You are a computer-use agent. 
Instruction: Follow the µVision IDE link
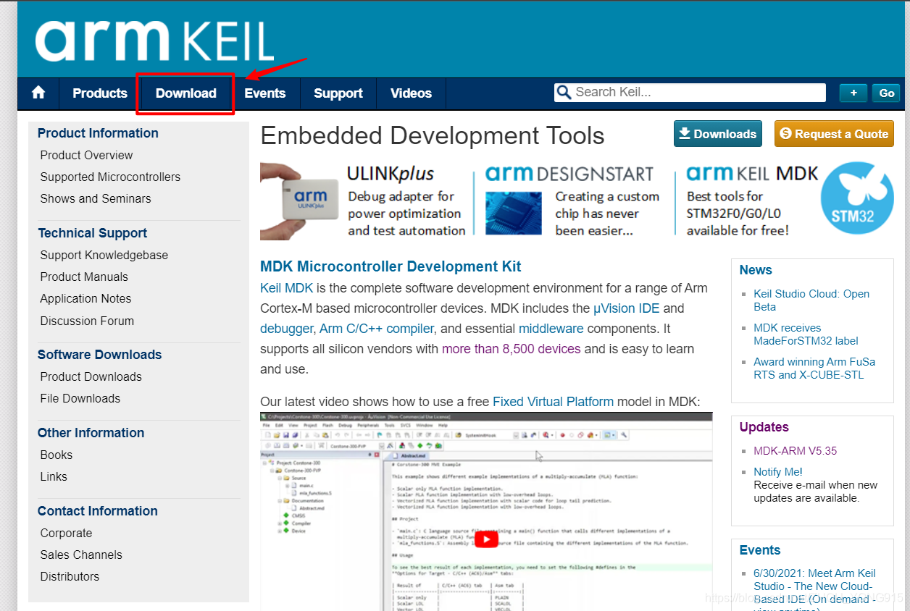tap(626, 308)
